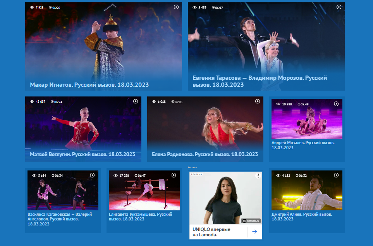Follow the Дмитрий Алиев. Русский вызов title link
Screen dimensions: 373x246
[302, 216]
